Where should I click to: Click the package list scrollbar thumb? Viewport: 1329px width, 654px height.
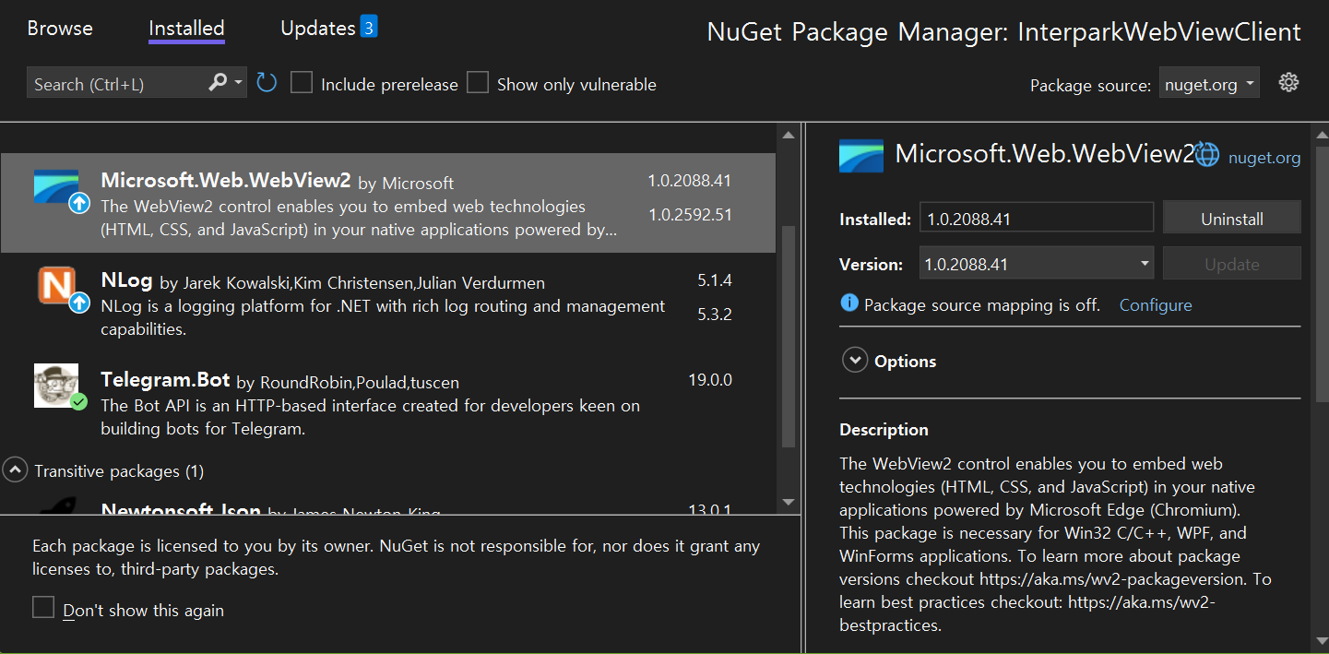[x=788, y=337]
